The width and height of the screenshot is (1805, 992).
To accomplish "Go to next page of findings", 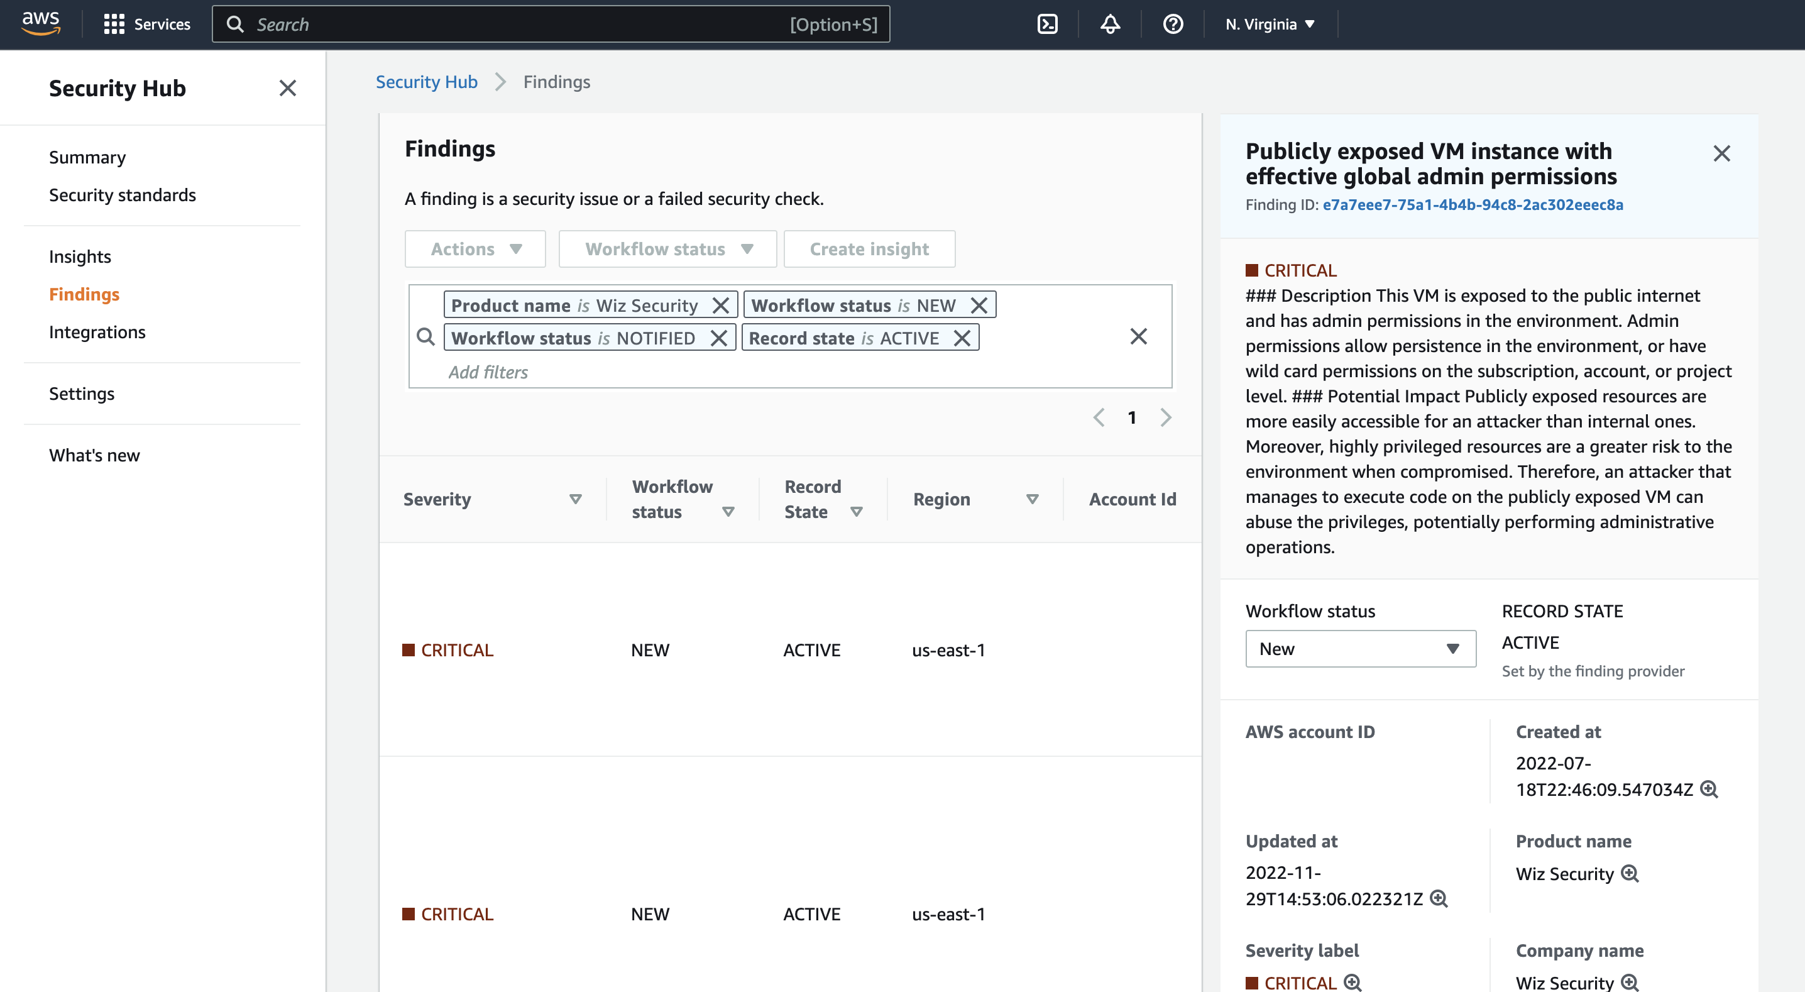I will click(x=1165, y=418).
